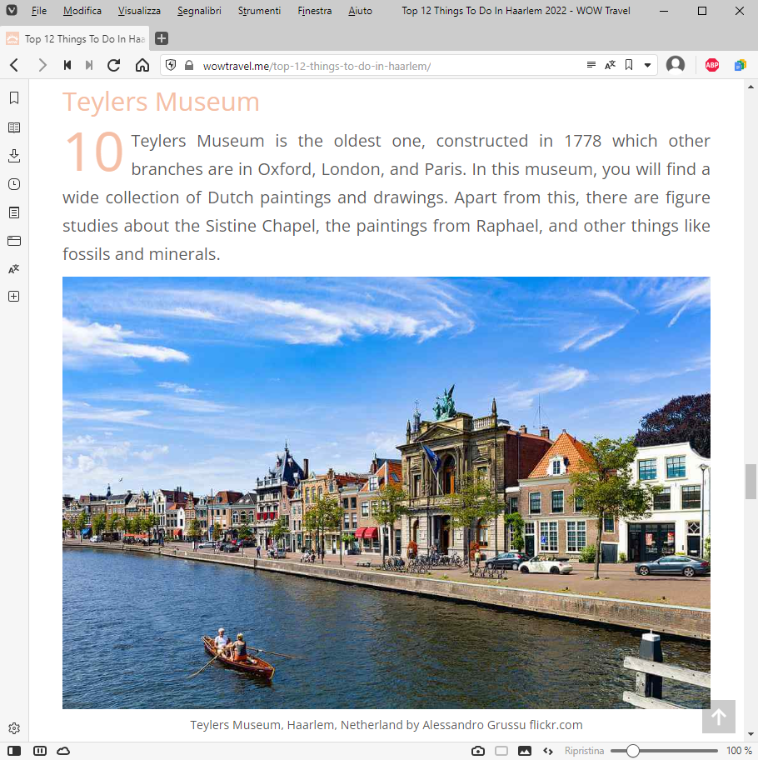The image size is (758, 760).
Task: Open settings gear in sidebar
Action: point(14,728)
